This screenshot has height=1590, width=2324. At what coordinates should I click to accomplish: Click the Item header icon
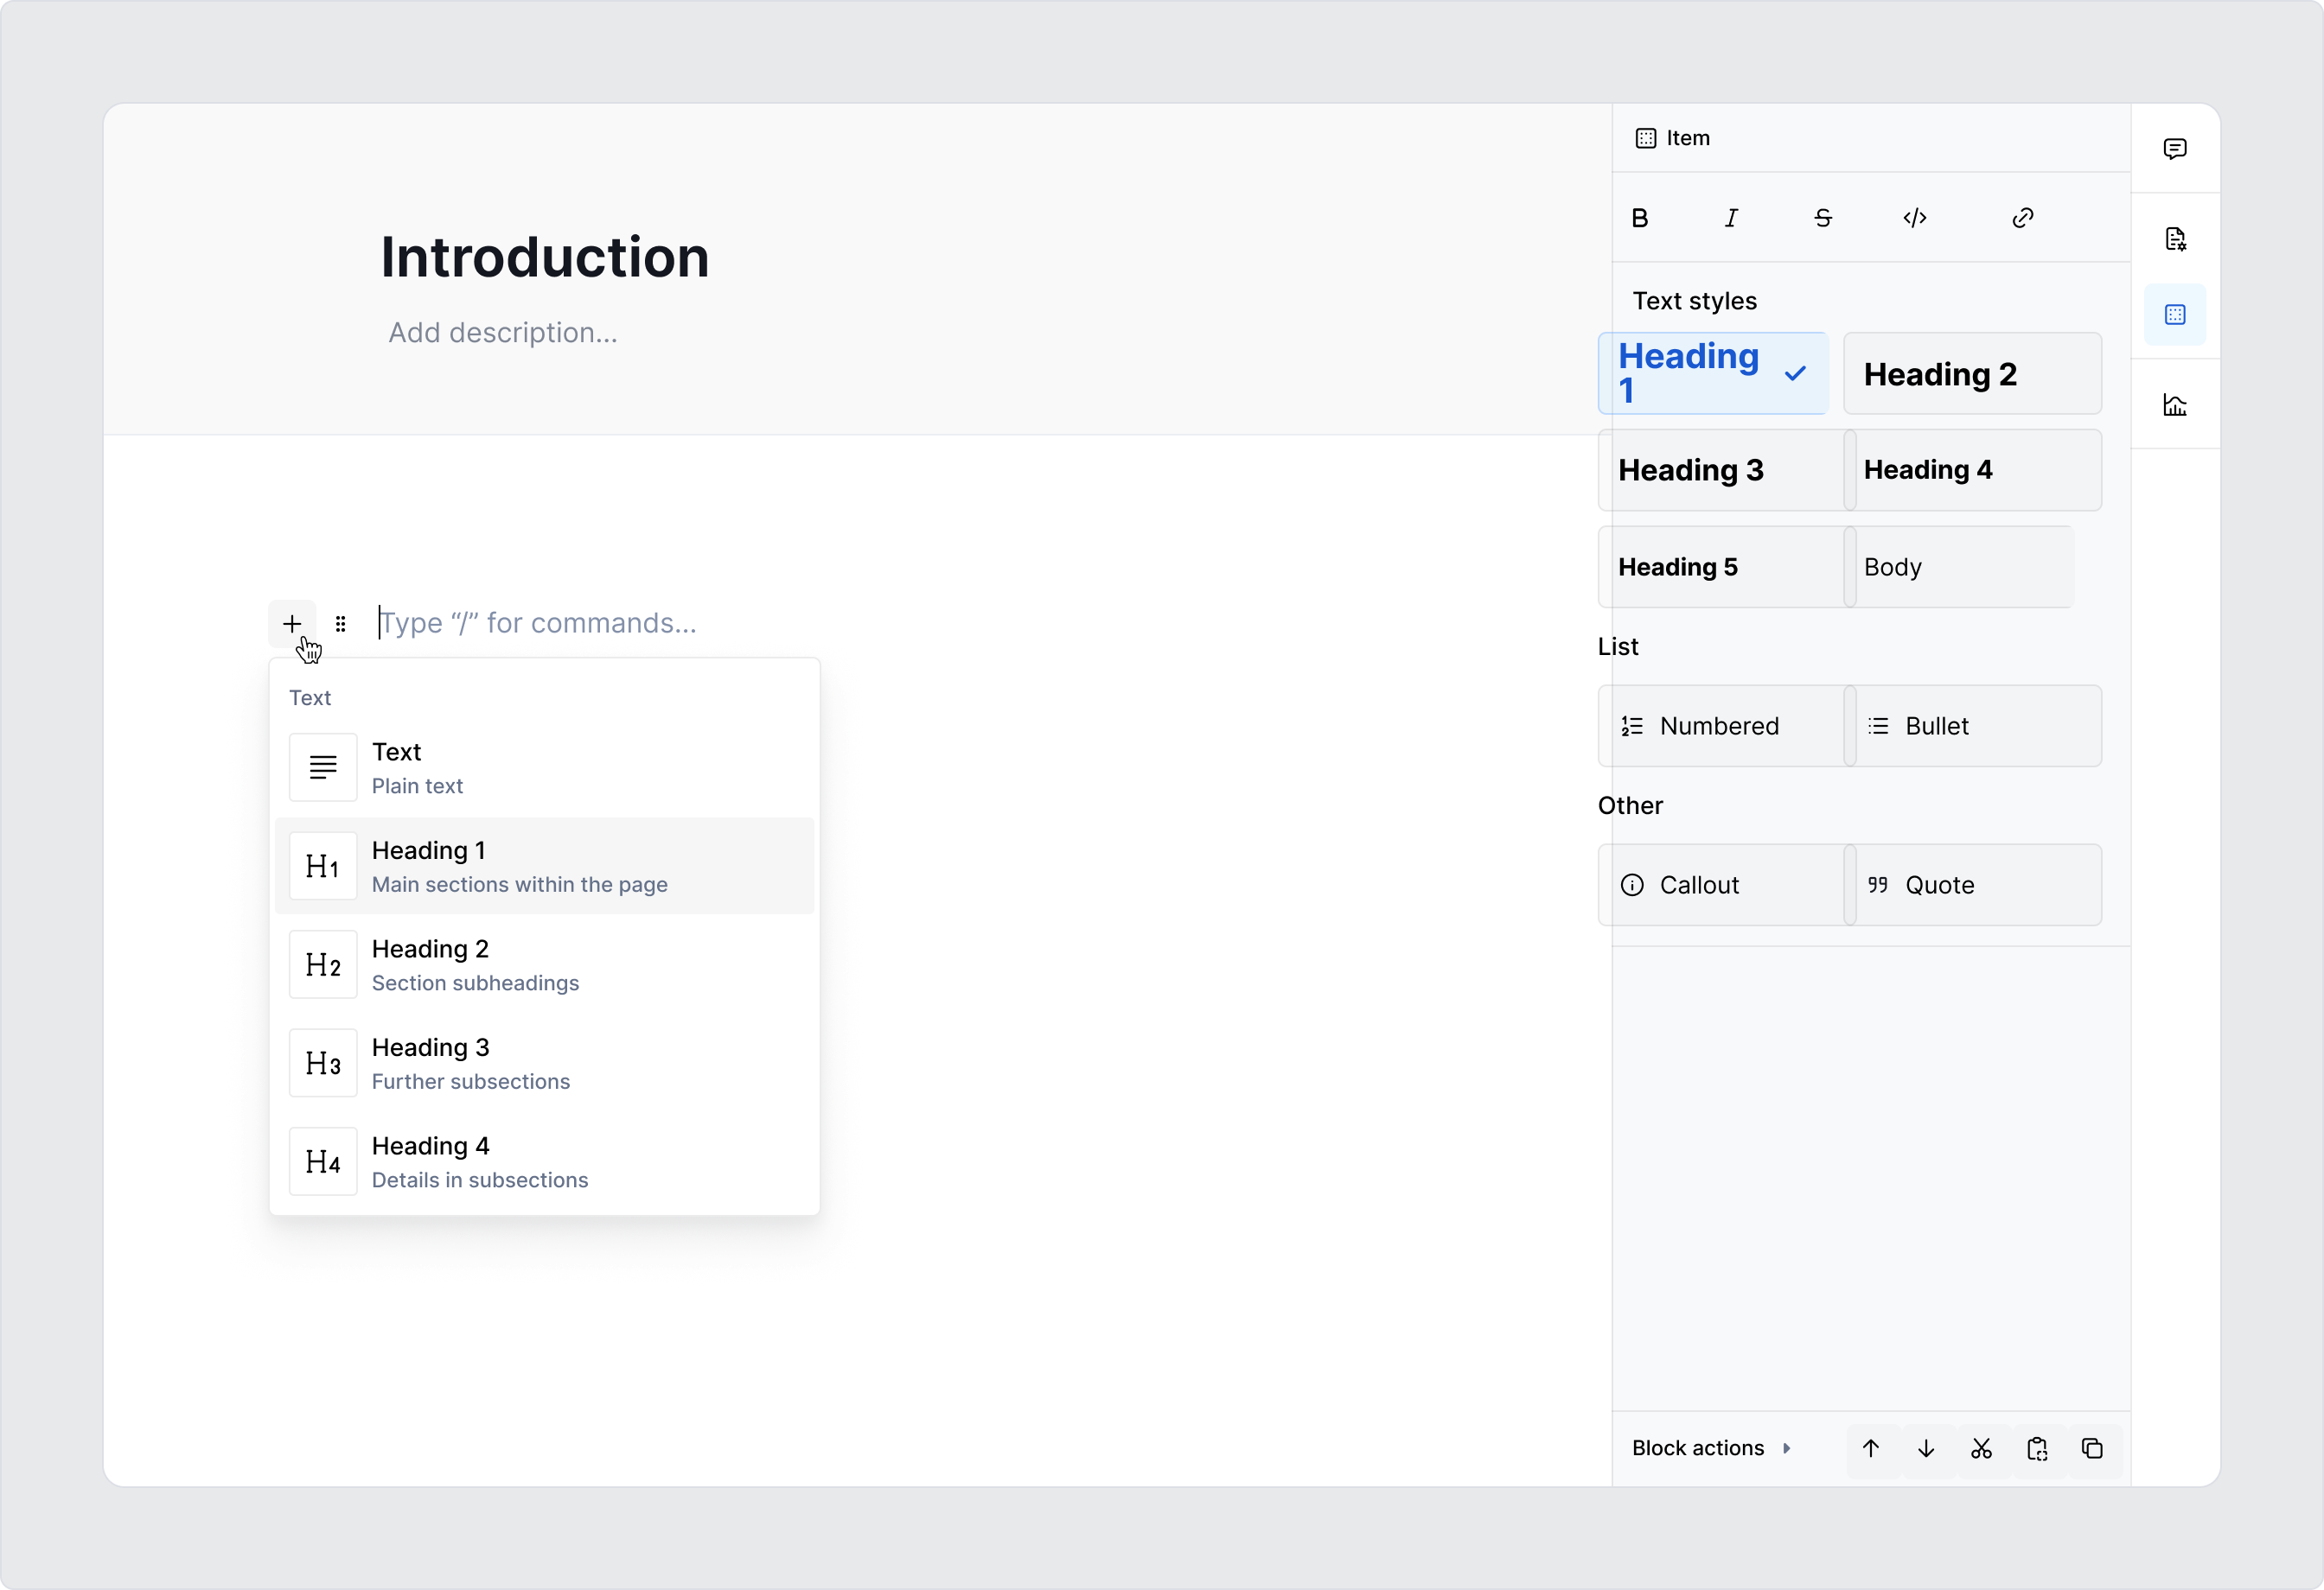pos(1645,138)
